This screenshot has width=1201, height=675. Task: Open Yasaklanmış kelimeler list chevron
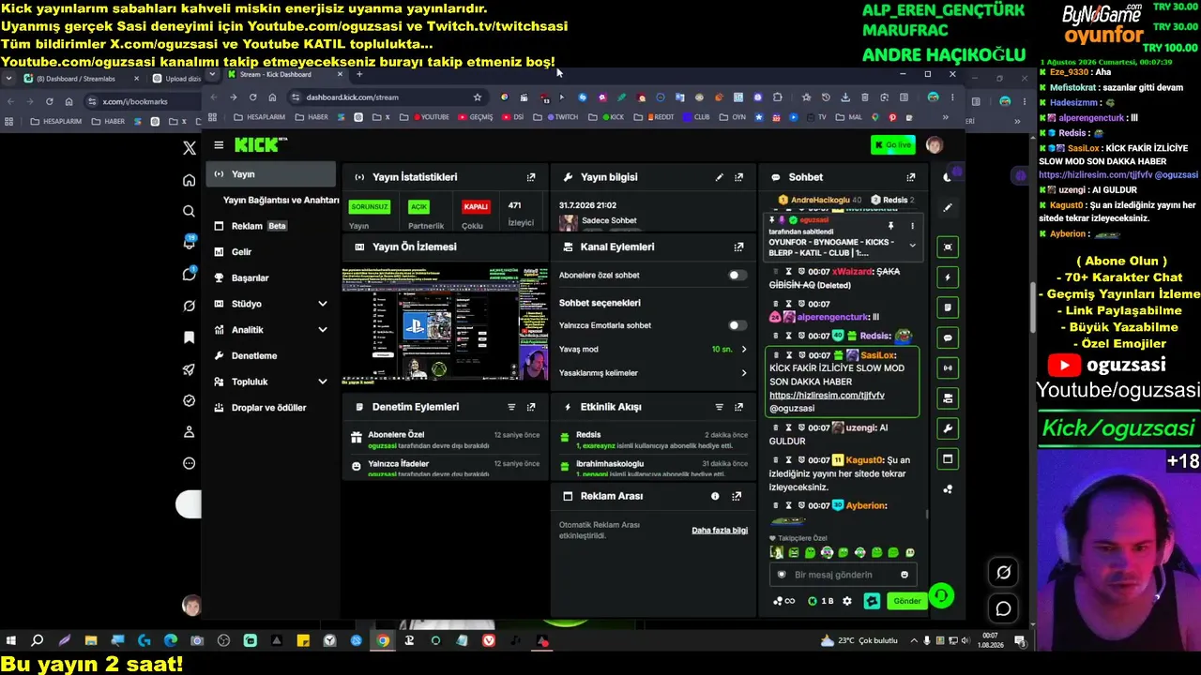744,373
